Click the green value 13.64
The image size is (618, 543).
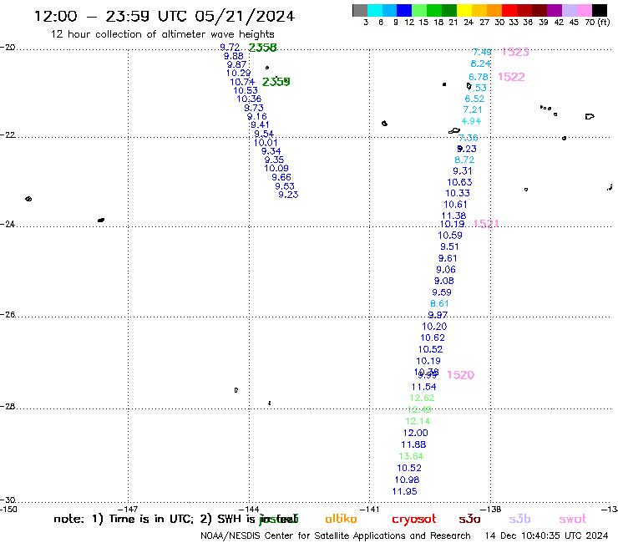tap(411, 456)
